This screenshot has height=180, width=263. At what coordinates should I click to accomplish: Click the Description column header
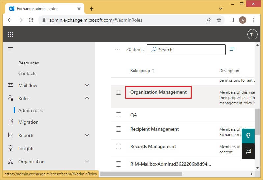[229, 71]
